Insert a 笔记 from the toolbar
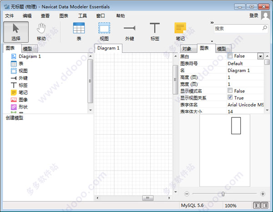 coord(180,32)
